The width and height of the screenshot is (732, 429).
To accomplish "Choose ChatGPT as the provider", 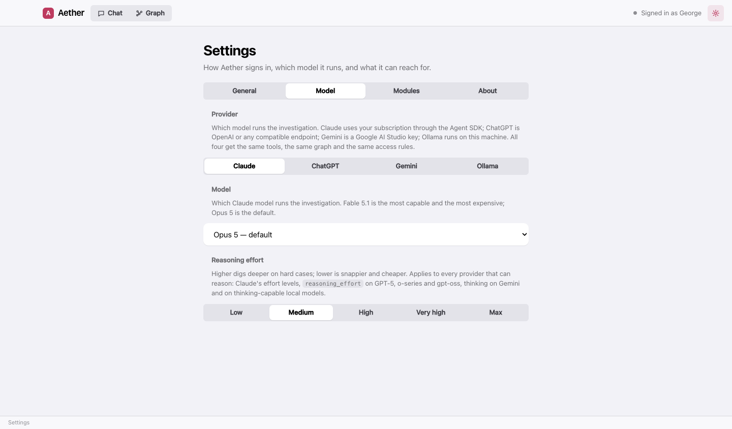I will point(325,166).
